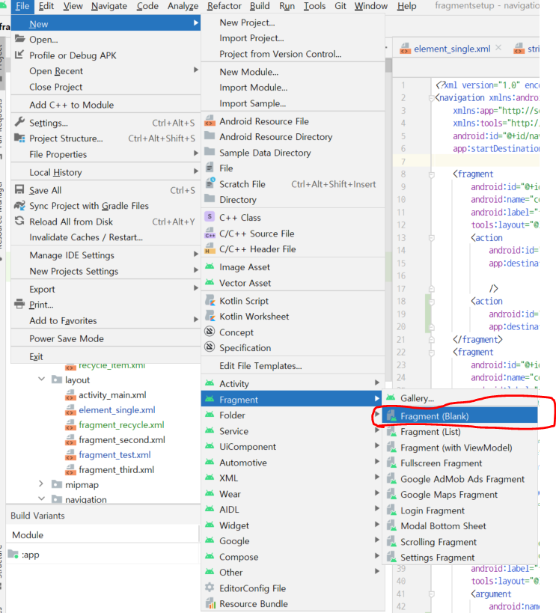The height and width of the screenshot is (613, 556).
Task: Click the Save All floppy disk icon
Action: click(x=19, y=189)
